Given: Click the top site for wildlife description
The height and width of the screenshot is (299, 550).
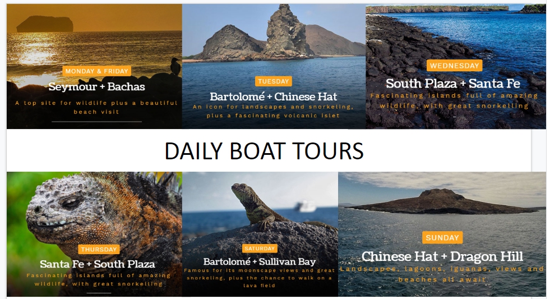Looking at the screenshot, I should (x=96, y=107).
